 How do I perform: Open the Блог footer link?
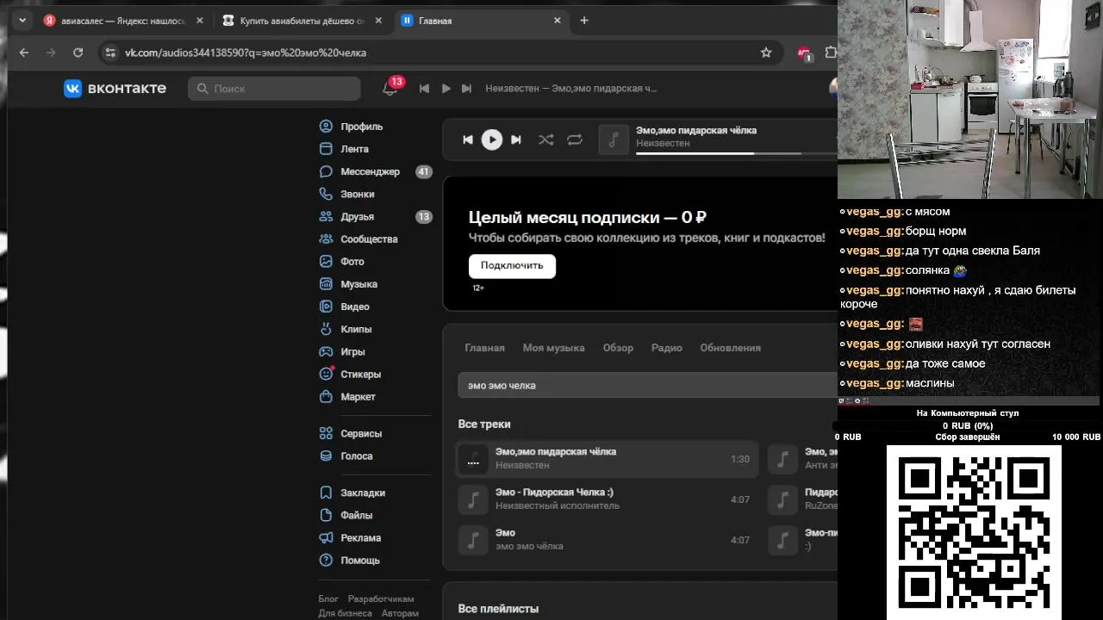pos(328,598)
